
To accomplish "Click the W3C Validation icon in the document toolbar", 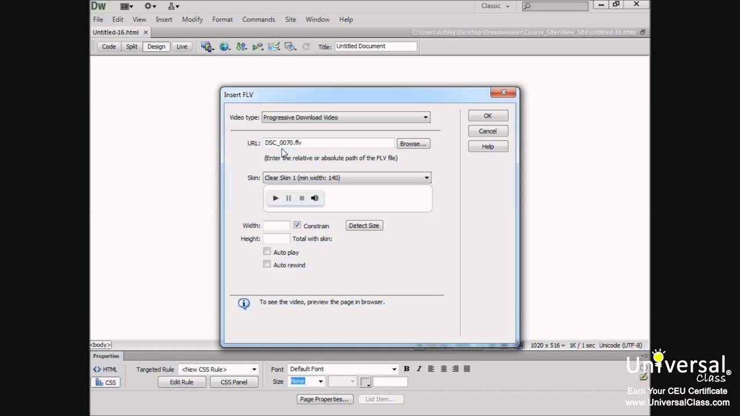I will coord(258,47).
